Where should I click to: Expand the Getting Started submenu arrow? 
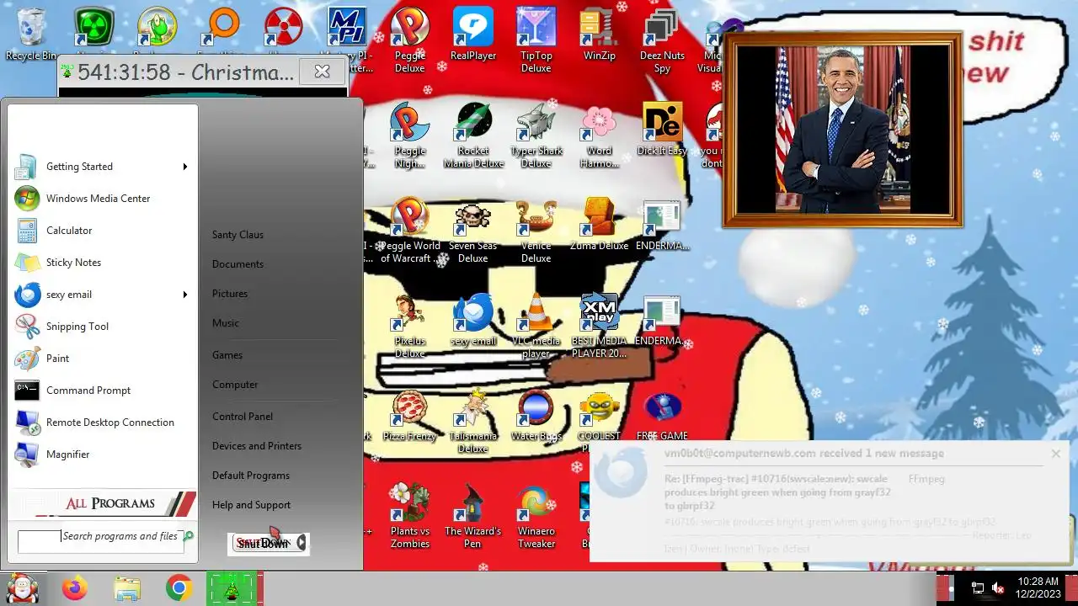[x=184, y=167]
